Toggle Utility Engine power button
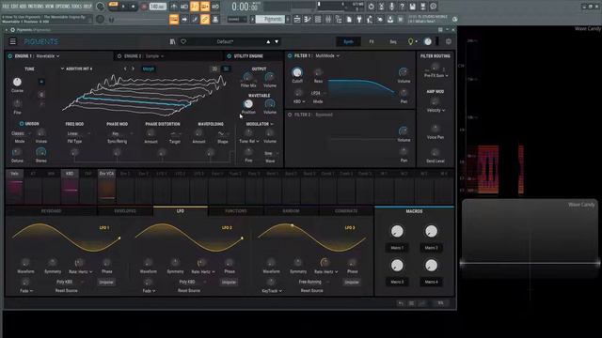The height and width of the screenshot is (338, 602). click(229, 56)
